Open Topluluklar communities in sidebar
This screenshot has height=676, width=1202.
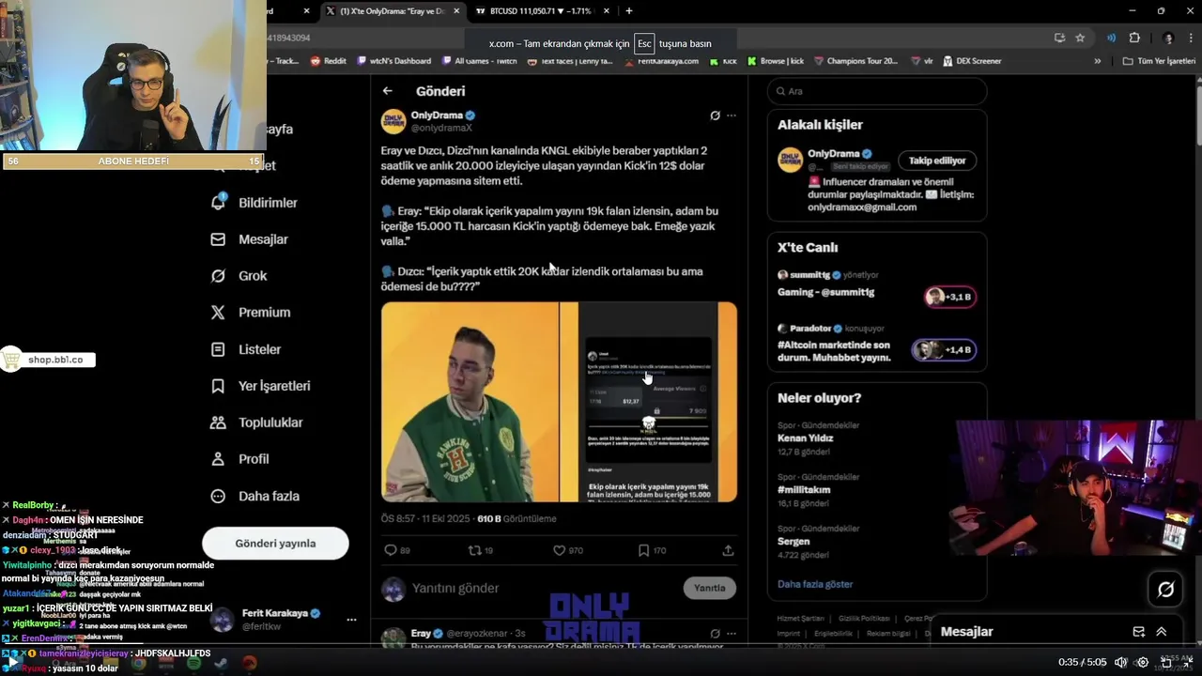tap(256, 422)
